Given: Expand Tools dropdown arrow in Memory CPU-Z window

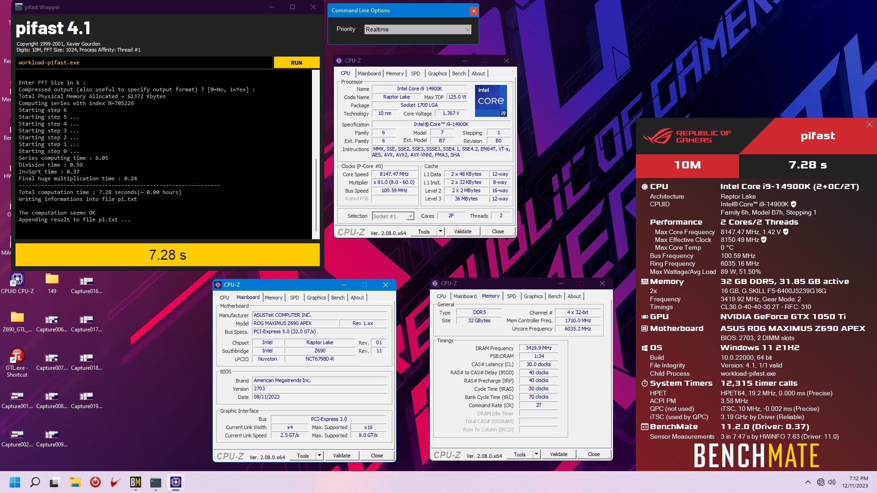Looking at the screenshot, I should (x=536, y=454).
